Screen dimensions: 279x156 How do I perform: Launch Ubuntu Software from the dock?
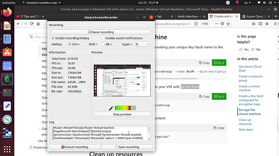point(7,52)
